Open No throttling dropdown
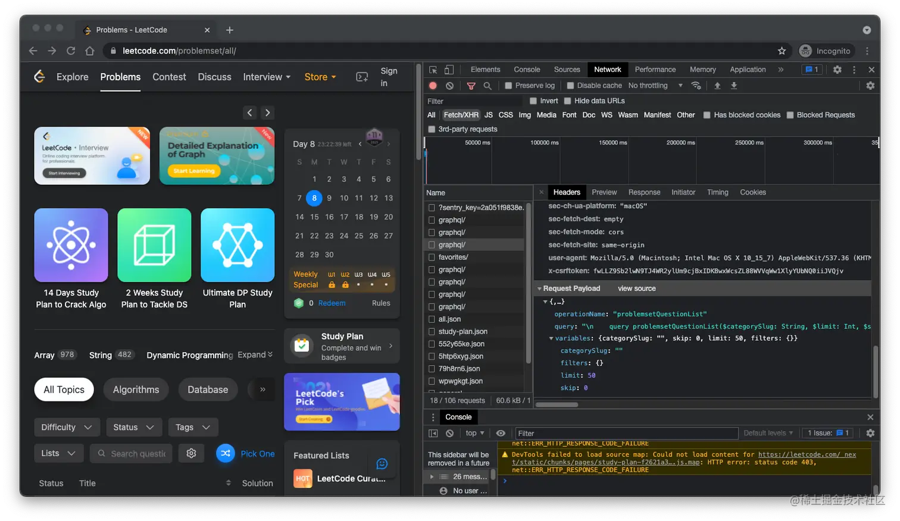 (x=655, y=86)
